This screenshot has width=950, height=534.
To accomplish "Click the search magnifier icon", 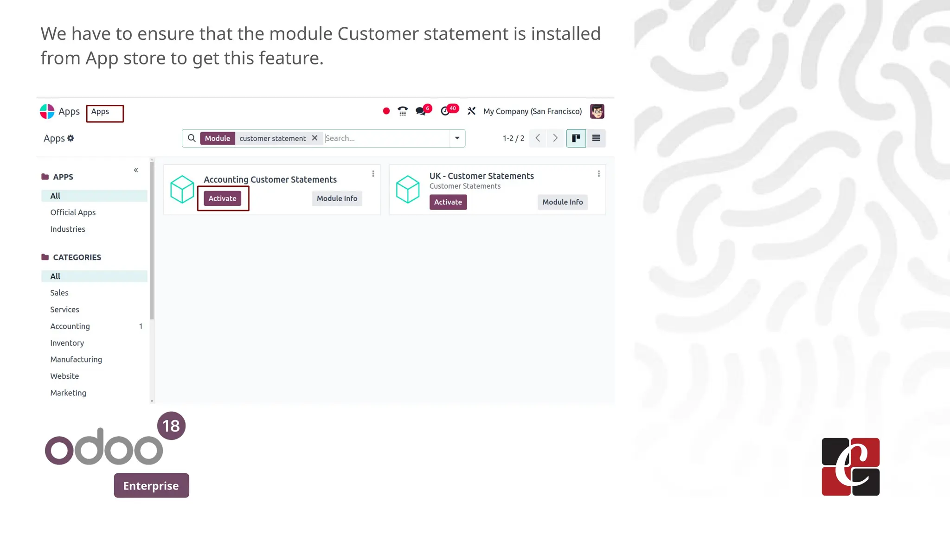I will click(192, 138).
